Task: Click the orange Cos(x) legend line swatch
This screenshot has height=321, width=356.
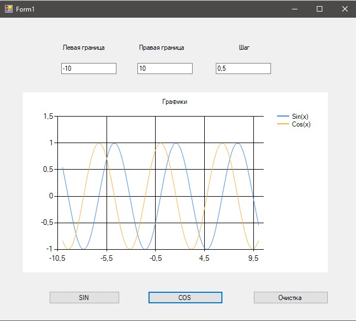Action: click(x=283, y=124)
